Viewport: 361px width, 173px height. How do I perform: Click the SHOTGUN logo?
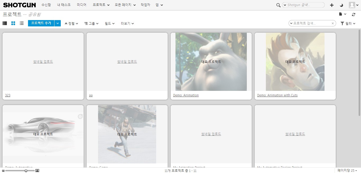(x=19, y=5)
